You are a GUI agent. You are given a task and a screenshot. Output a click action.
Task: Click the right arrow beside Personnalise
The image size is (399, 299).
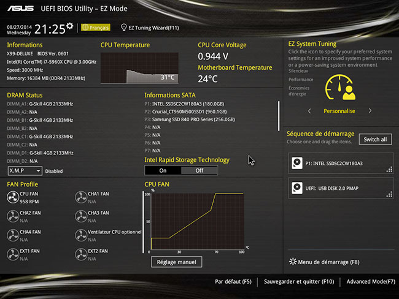click(x=370, y=111)
